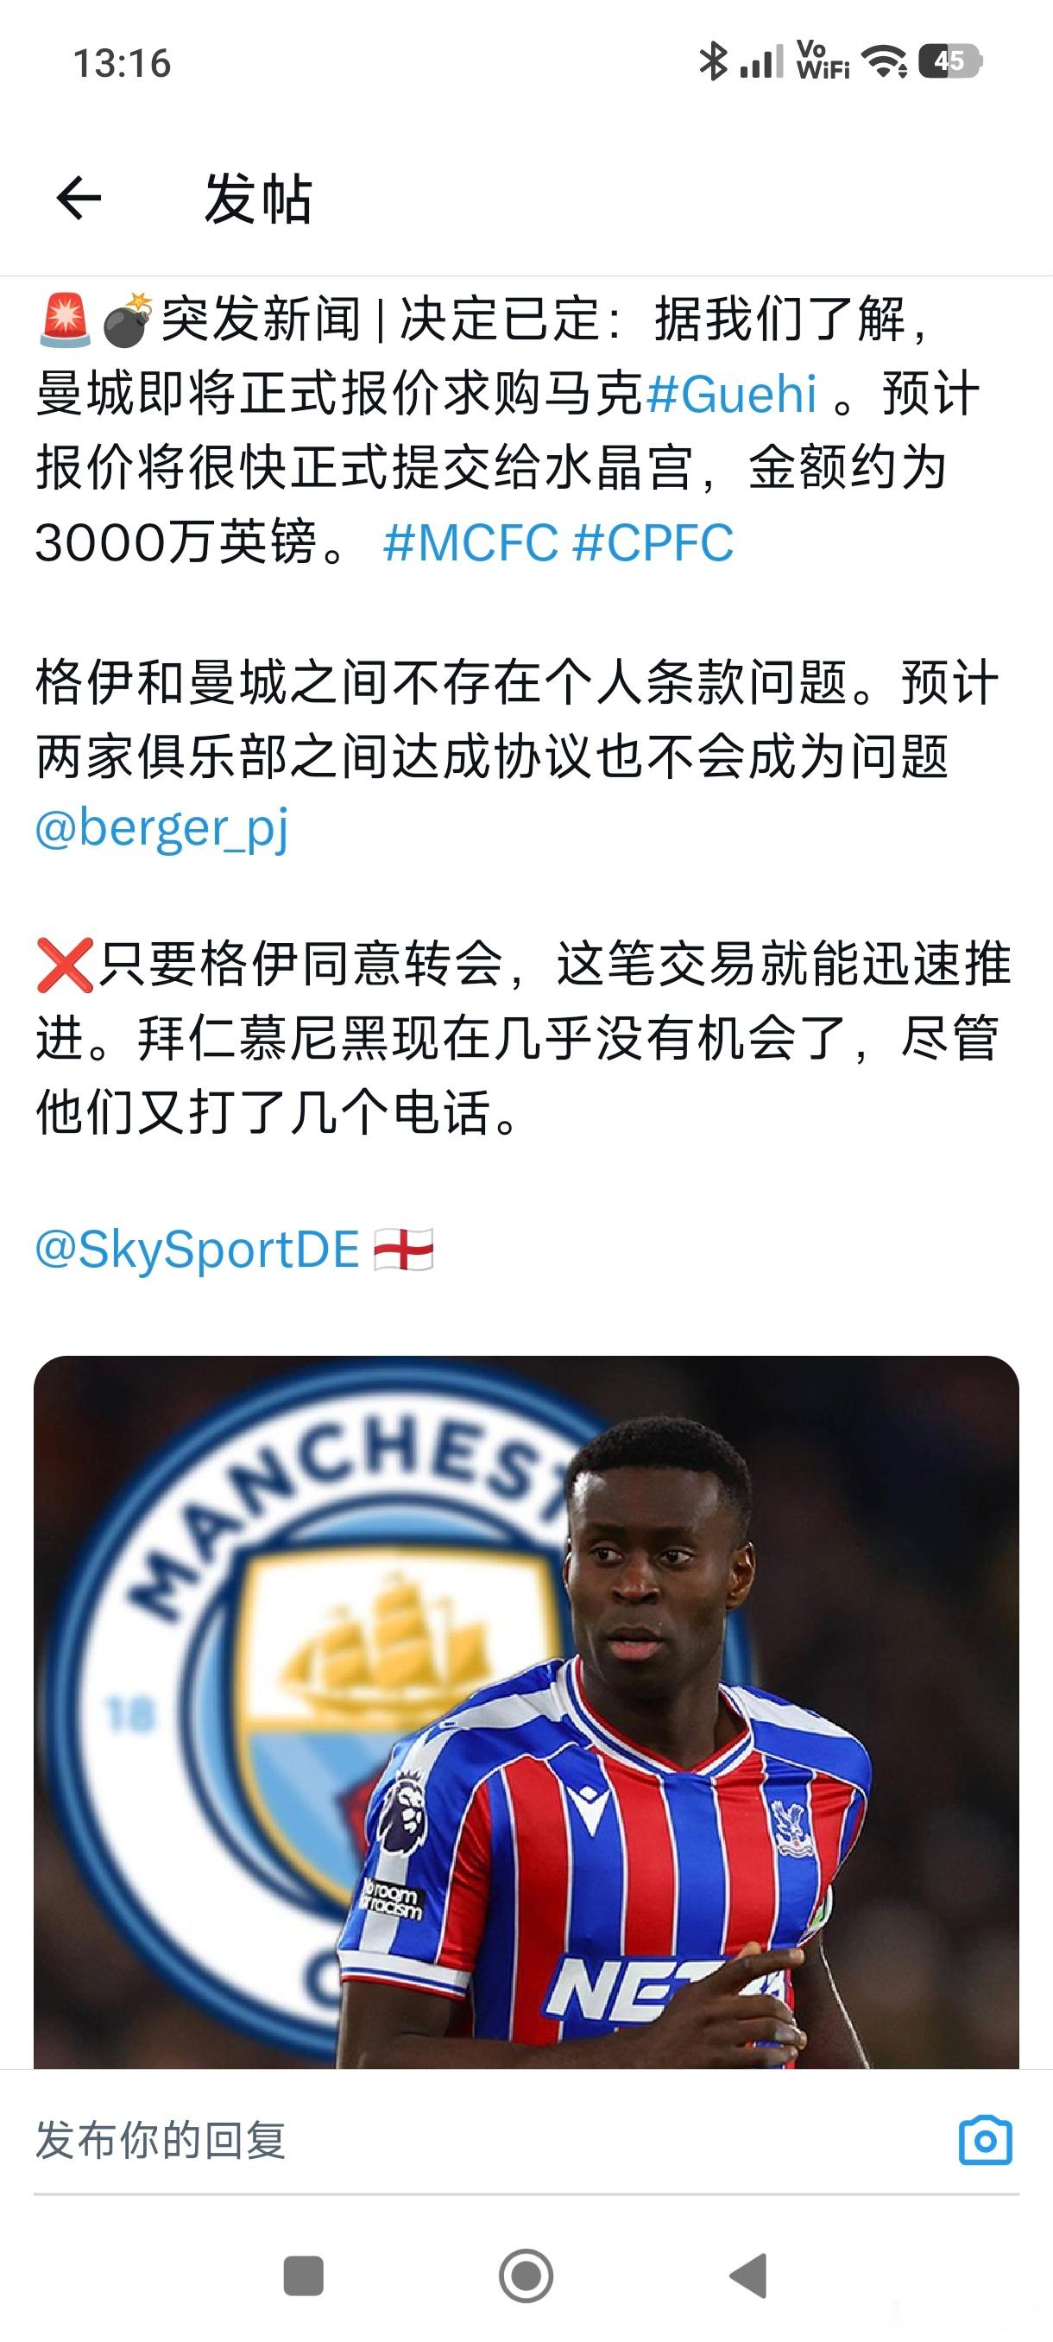This screenshot has width=1053, height=2342.
Task: Open the #CPFC hashtag
Action: point(653,543)
